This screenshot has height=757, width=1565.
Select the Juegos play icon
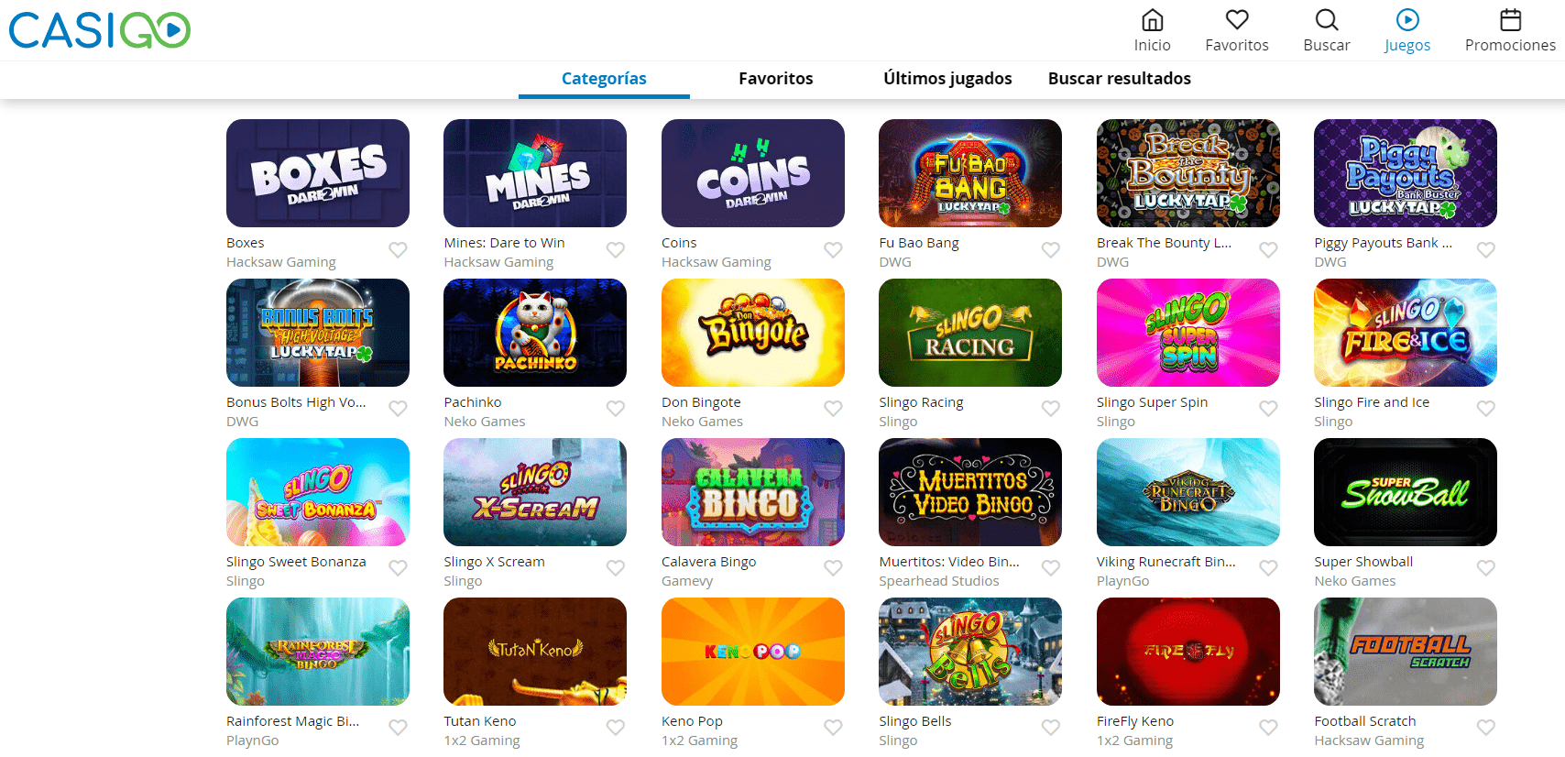point(1407,20)
